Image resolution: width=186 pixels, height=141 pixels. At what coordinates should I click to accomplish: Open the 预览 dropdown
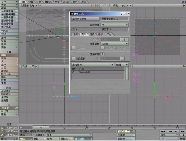click(169, 135)
